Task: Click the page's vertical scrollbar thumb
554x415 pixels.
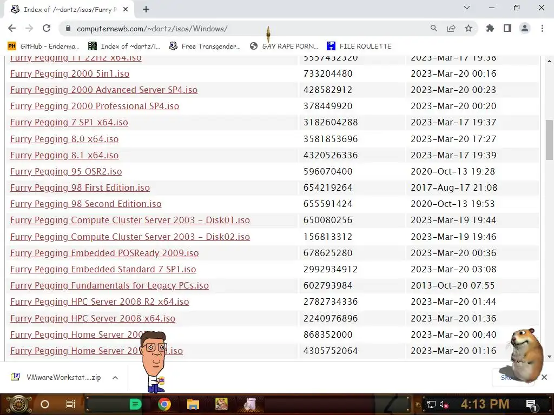Action: pos(549,140)
